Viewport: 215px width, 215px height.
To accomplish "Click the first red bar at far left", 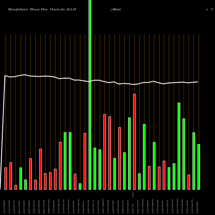I will [6, 178].
